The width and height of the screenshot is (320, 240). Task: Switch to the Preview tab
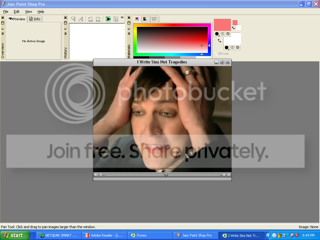[17, 19]
